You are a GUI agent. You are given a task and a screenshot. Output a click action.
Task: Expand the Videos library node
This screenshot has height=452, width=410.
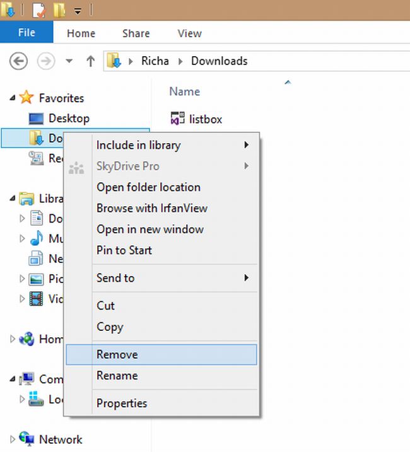22,299
